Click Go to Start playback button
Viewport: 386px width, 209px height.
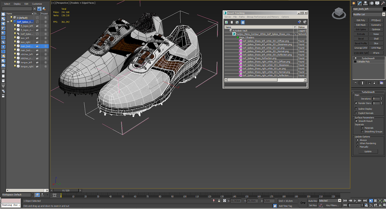click(x=345, y=201)
